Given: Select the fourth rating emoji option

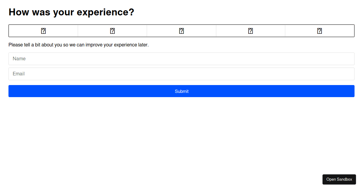Looking at the screenshot, I should 250,31.
